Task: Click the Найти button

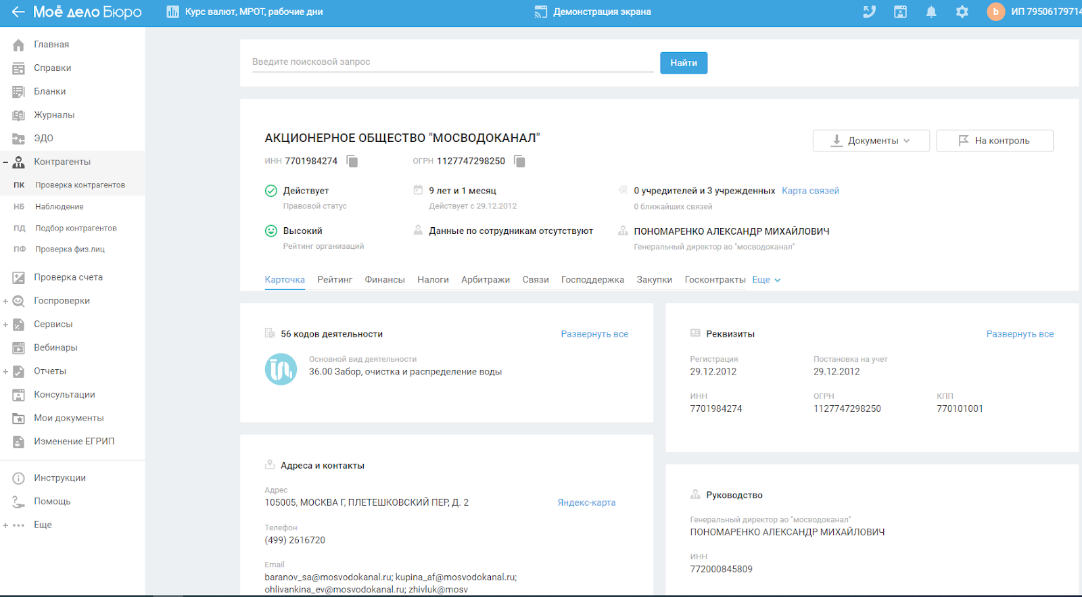Action: point(684,63)
